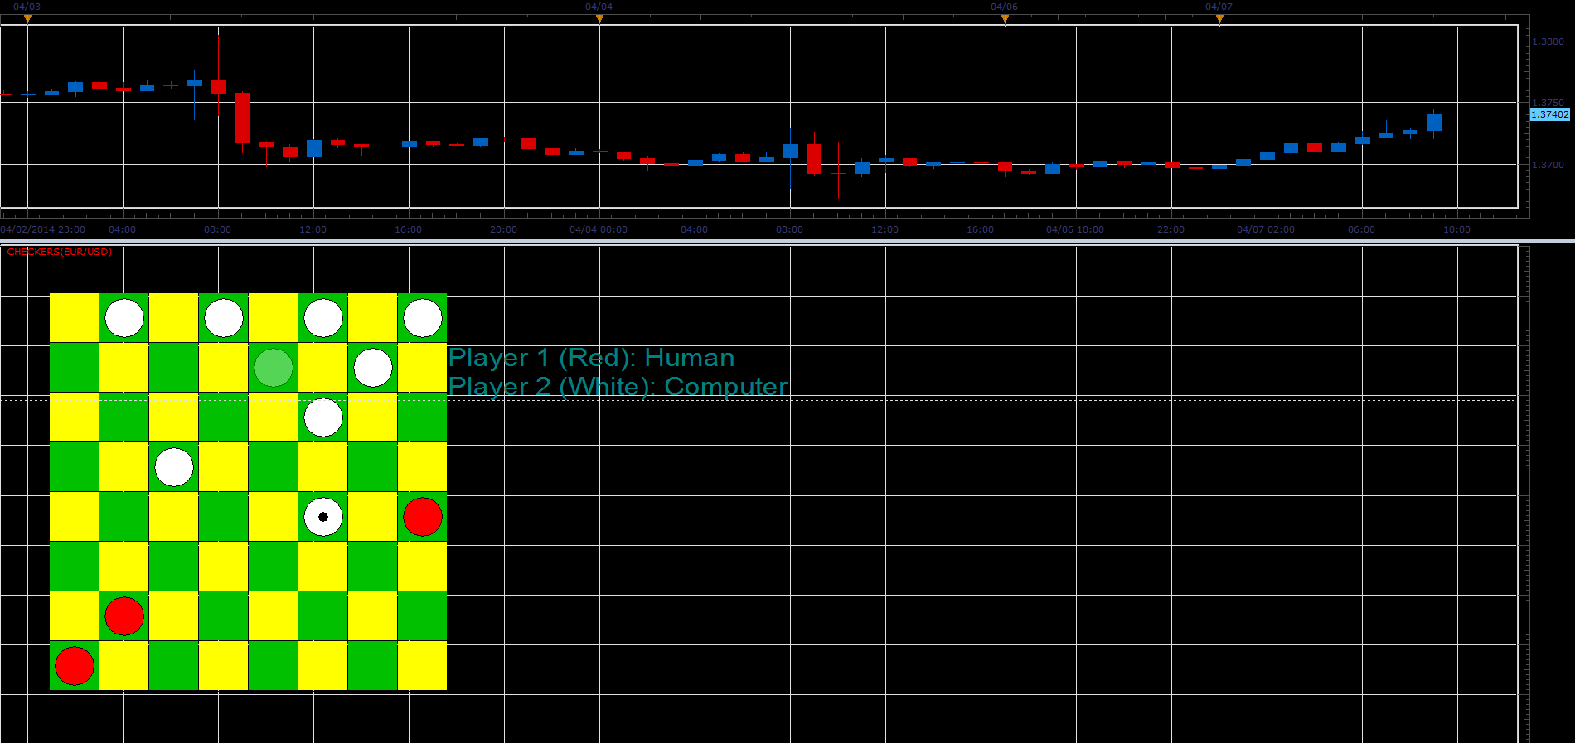The width and height of the screenshot is (1575, 743).
Task: Select red checker on the board's right edge
Action: pos(423,517)
